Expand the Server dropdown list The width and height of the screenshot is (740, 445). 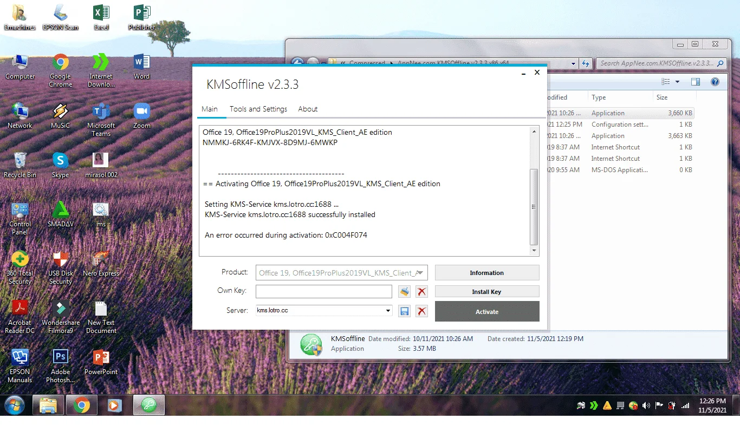pos(388,311)
